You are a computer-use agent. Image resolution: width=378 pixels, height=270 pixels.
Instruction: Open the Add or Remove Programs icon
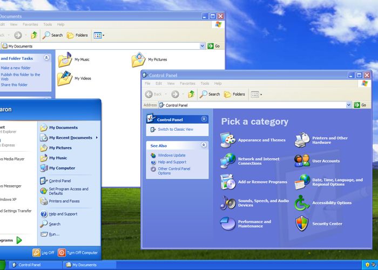click(228, 182)
